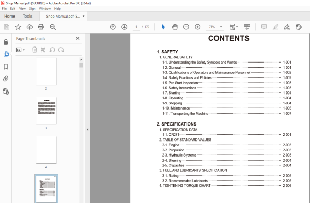This screenshot has height=203, width=310.
Task: Collapse the navigation pane arrow
Action: click(88, 130)
